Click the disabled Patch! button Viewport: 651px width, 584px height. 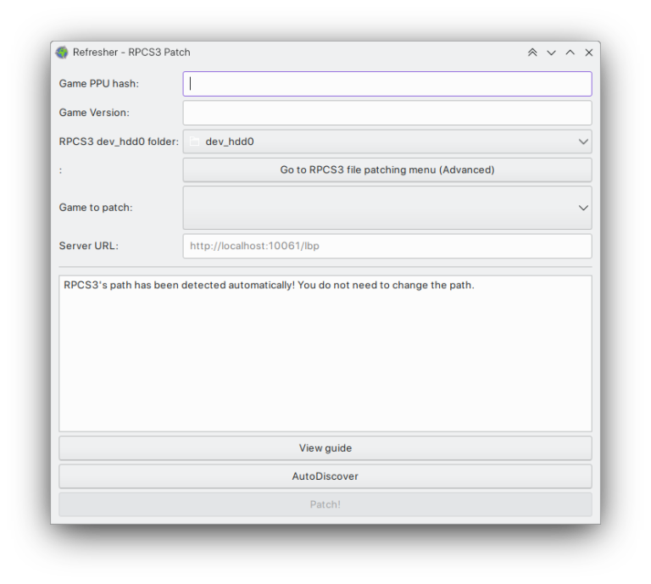[x=325, y=504]
